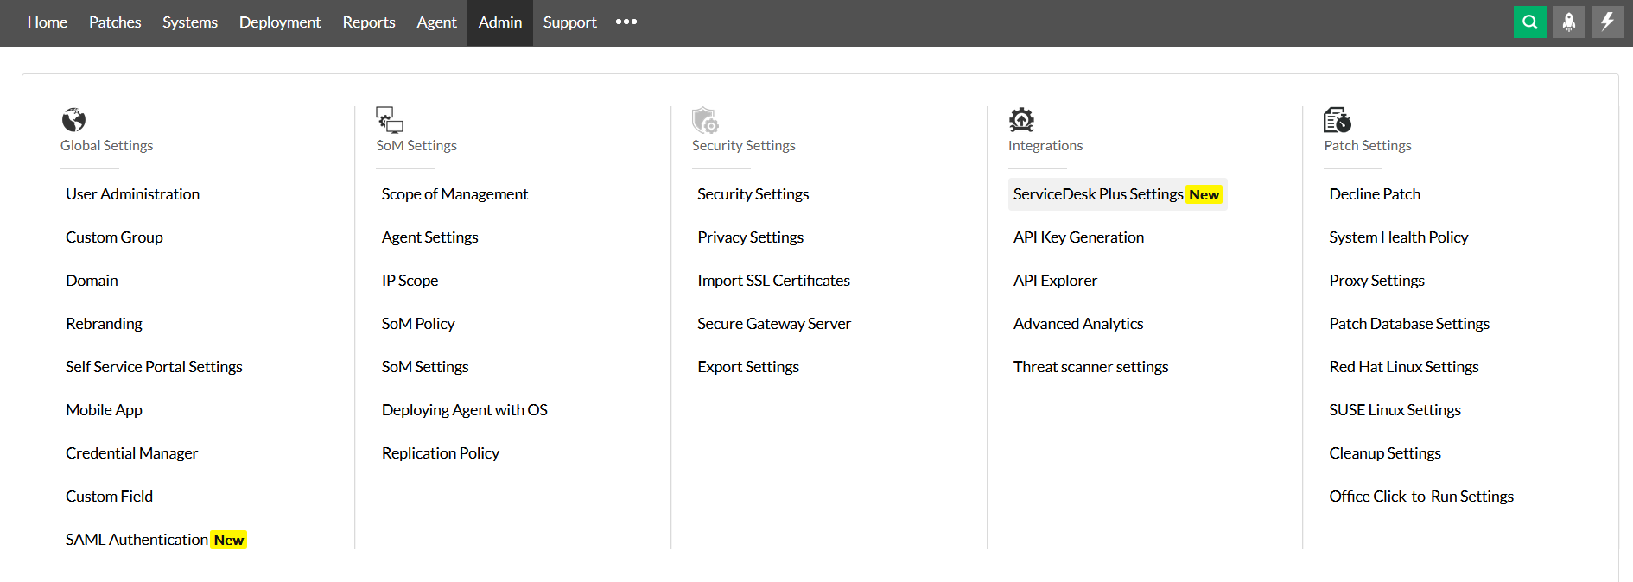Select Office Click-to-Run Settings
1633x582 pixels.
coord(1421,497)
